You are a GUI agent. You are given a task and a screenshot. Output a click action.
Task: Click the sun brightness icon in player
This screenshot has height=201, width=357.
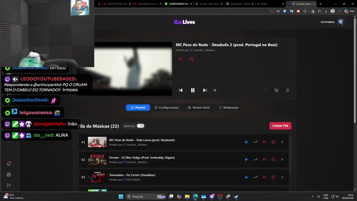[x=288, y=90]
